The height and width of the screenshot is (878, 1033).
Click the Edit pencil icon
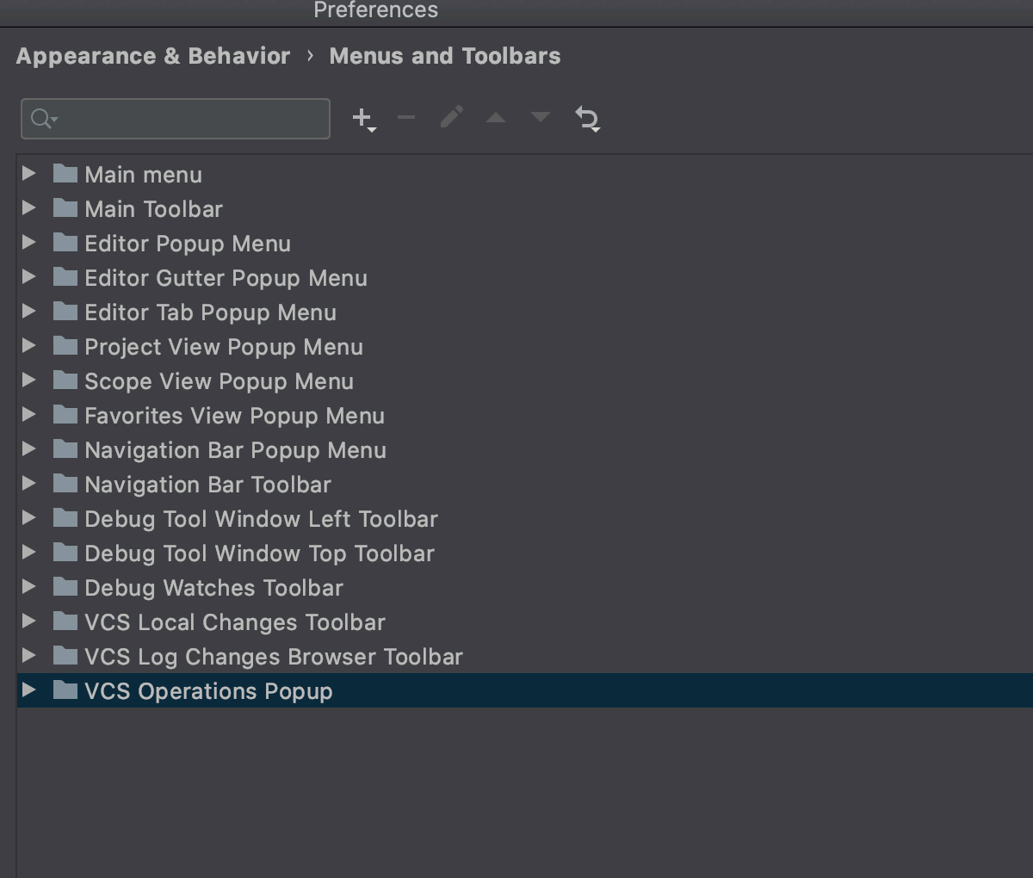point(451,118)
